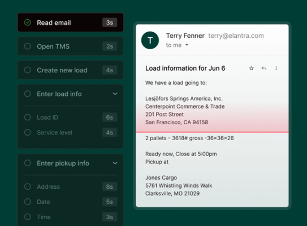Click the red scanning line in email
The height and width of the screenshot is (226, 307).
[x=212, y=132]
